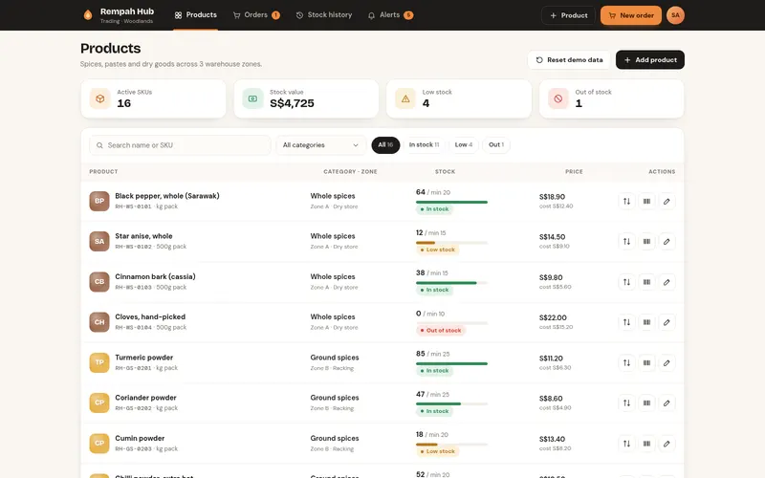Click the STOCK column header
765x478 pixels.
click(x=445, y=172)
